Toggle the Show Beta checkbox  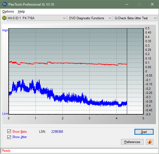coord(9,131)
